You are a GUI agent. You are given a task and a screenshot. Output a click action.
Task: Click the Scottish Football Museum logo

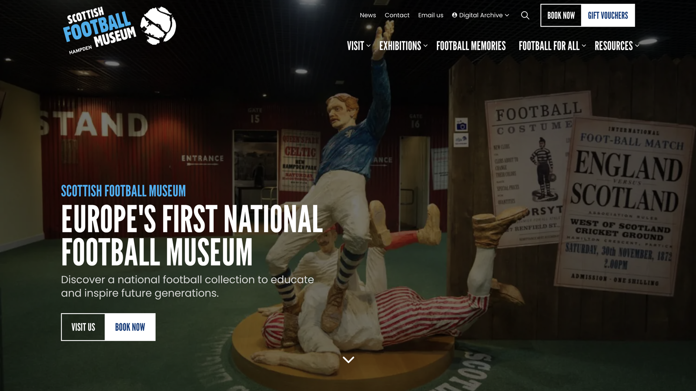119,30
